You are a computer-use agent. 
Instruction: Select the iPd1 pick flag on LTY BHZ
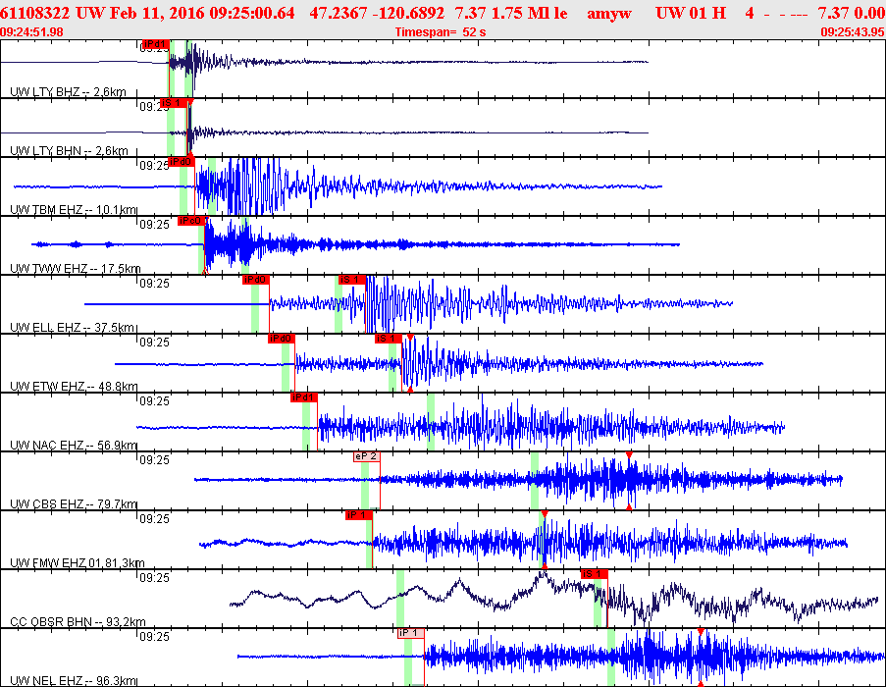tap(155, 44)
